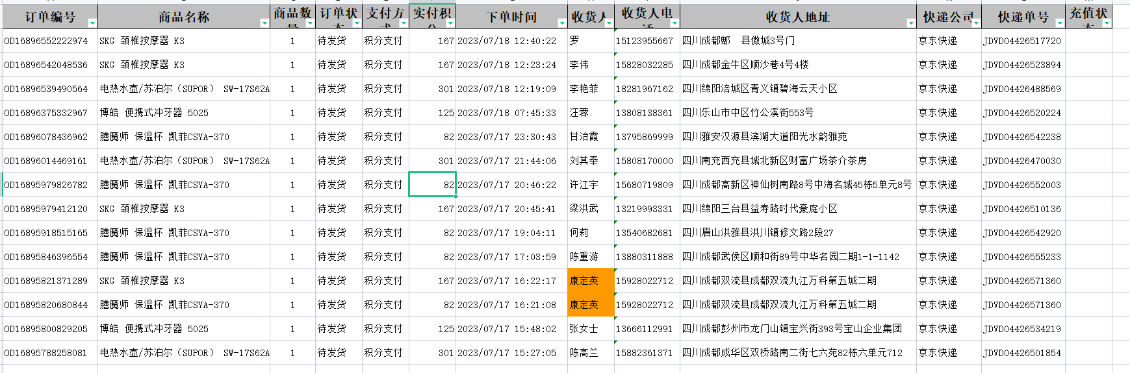Open the 快递公司 column filter dropdown

975,23
